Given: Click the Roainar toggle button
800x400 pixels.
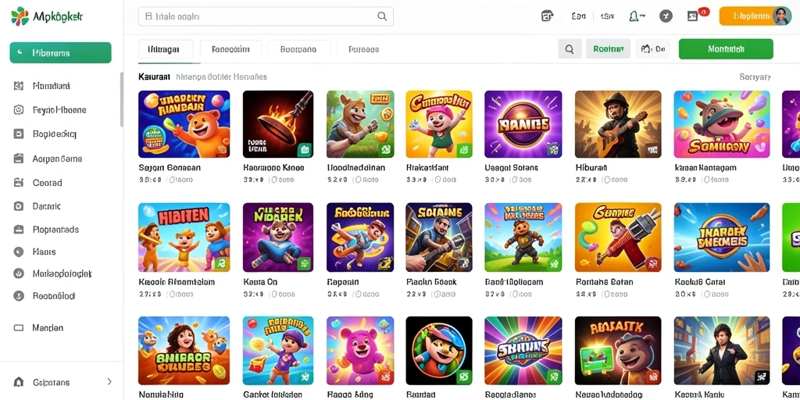Looking at the screenshot, I should (x=608, y=49).
